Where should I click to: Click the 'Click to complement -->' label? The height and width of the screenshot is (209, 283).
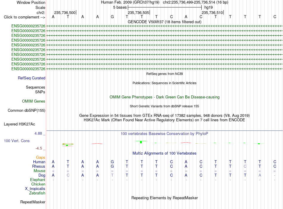pos(24,17)
